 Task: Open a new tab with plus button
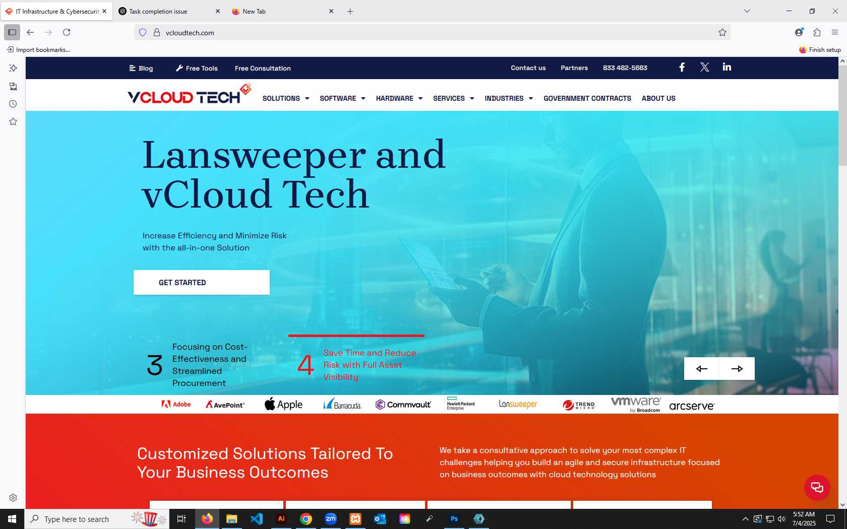pos(350,11)
